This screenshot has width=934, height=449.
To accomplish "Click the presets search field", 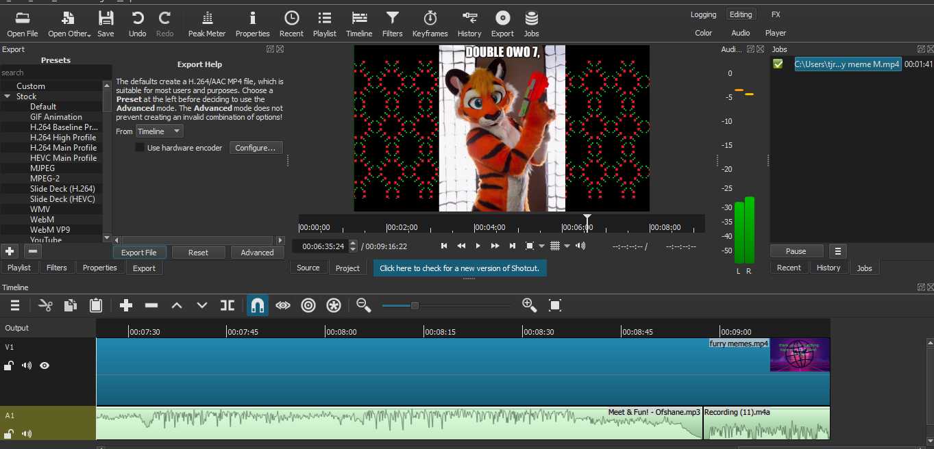I will point(56,73).
